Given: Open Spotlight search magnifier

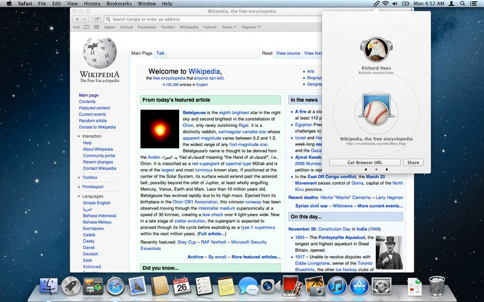Looking at the screenshot, I should [x=462, y=4].
